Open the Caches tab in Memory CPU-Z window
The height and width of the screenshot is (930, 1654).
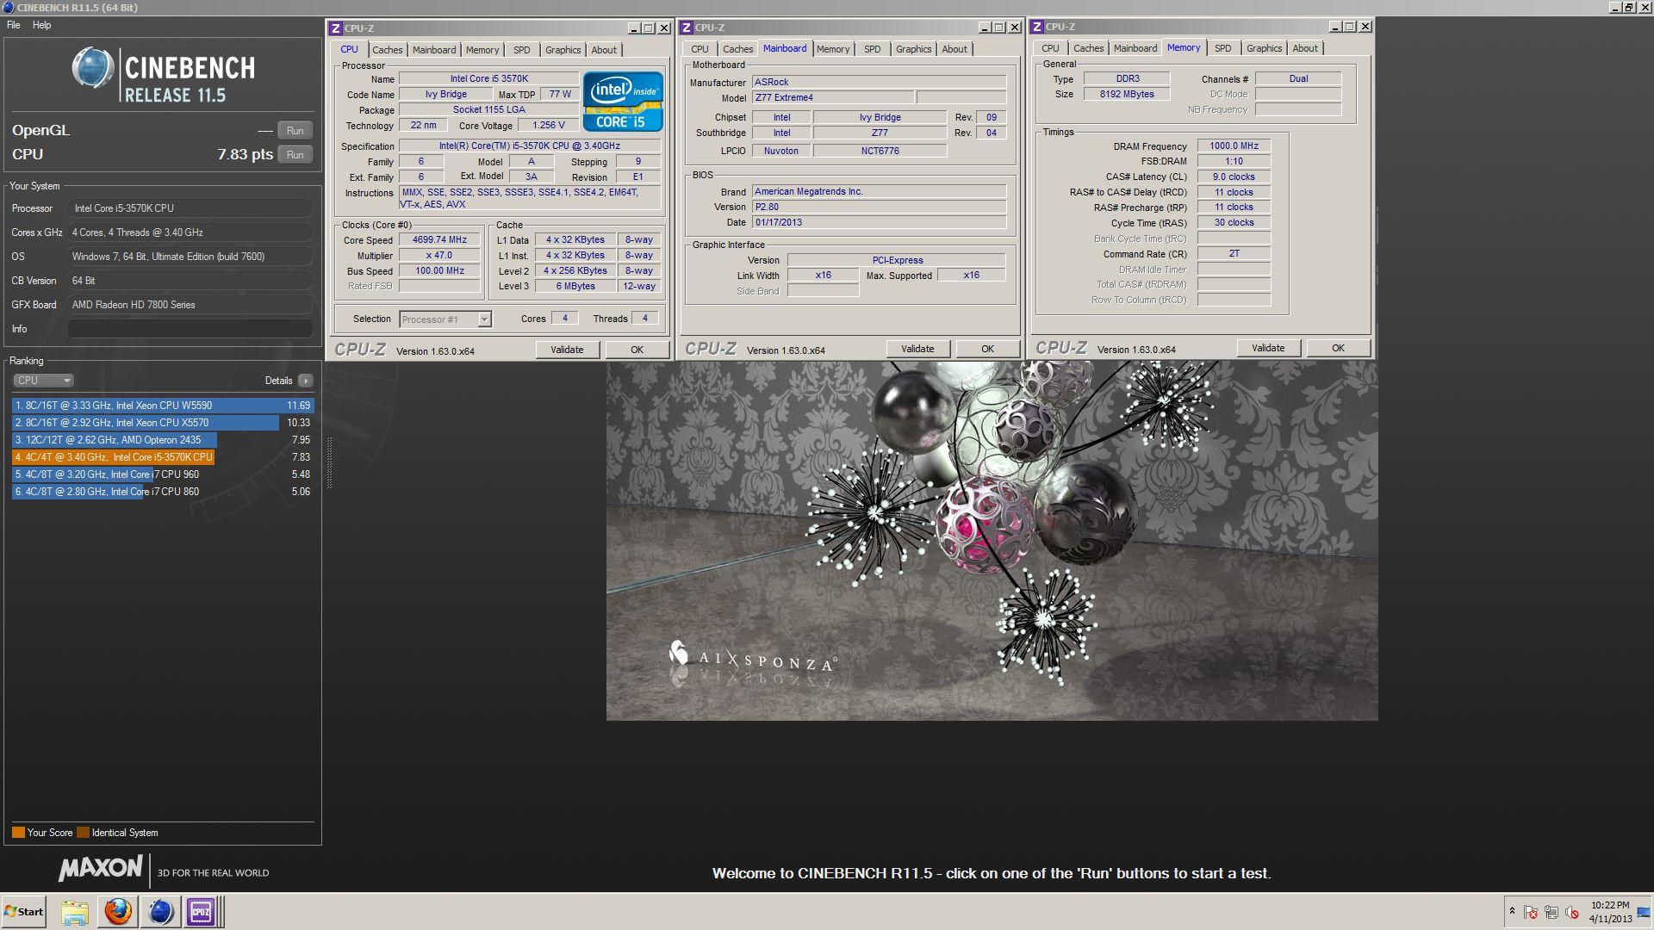click(1088, 48)
